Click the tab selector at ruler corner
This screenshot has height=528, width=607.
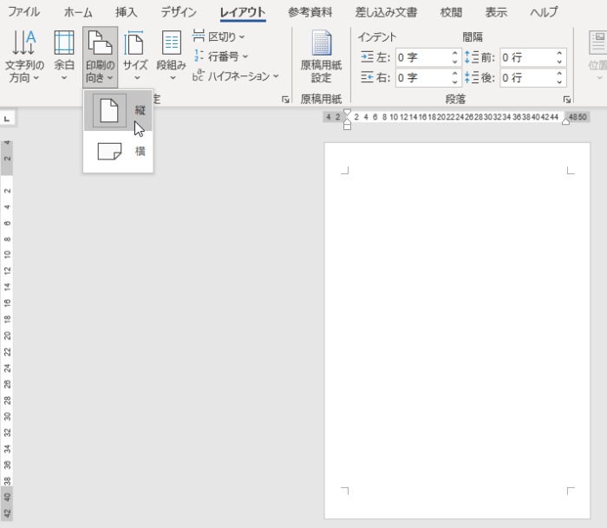[x=7, y=117]
